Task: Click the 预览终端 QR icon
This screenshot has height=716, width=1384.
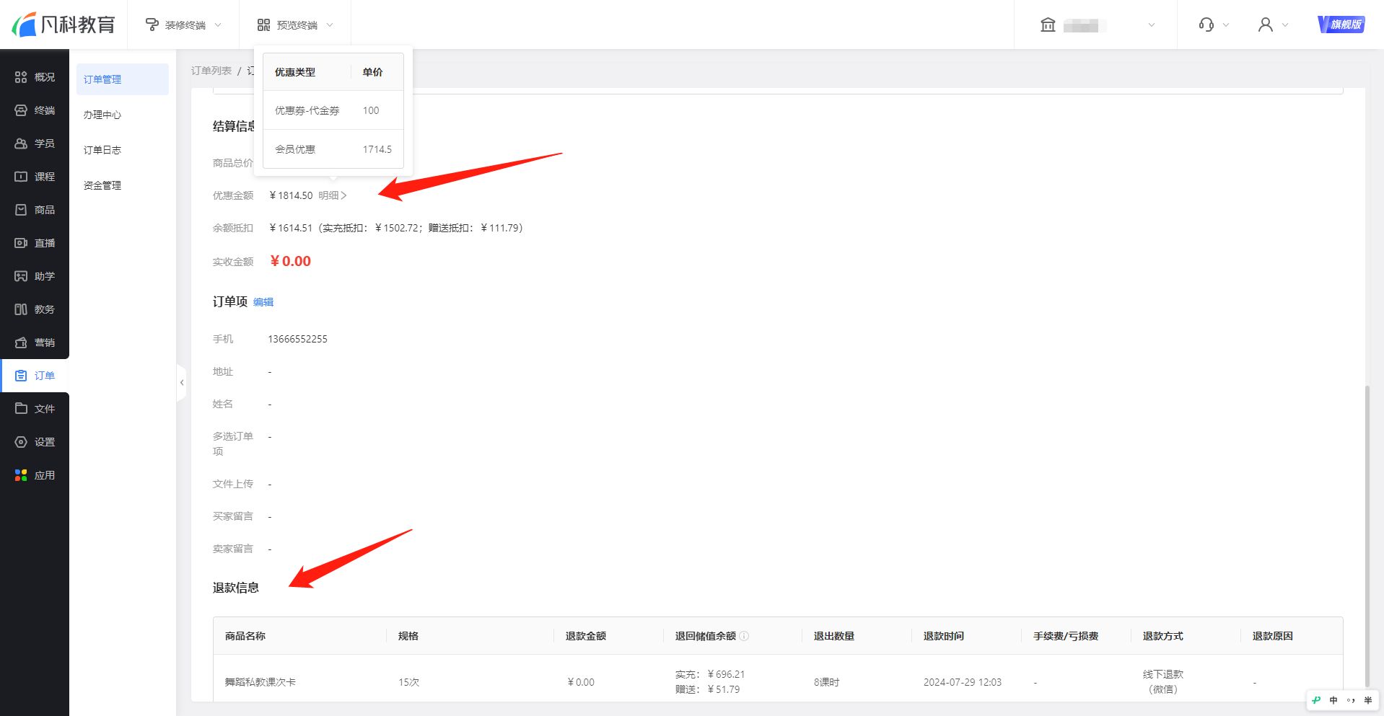Action: (x=263, y=25)
